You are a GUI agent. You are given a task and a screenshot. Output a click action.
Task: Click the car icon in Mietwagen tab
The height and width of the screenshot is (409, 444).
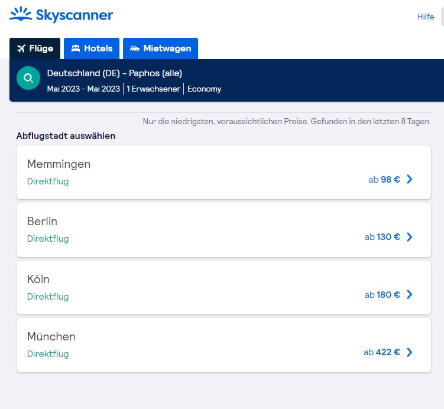[x=135, y=48]
